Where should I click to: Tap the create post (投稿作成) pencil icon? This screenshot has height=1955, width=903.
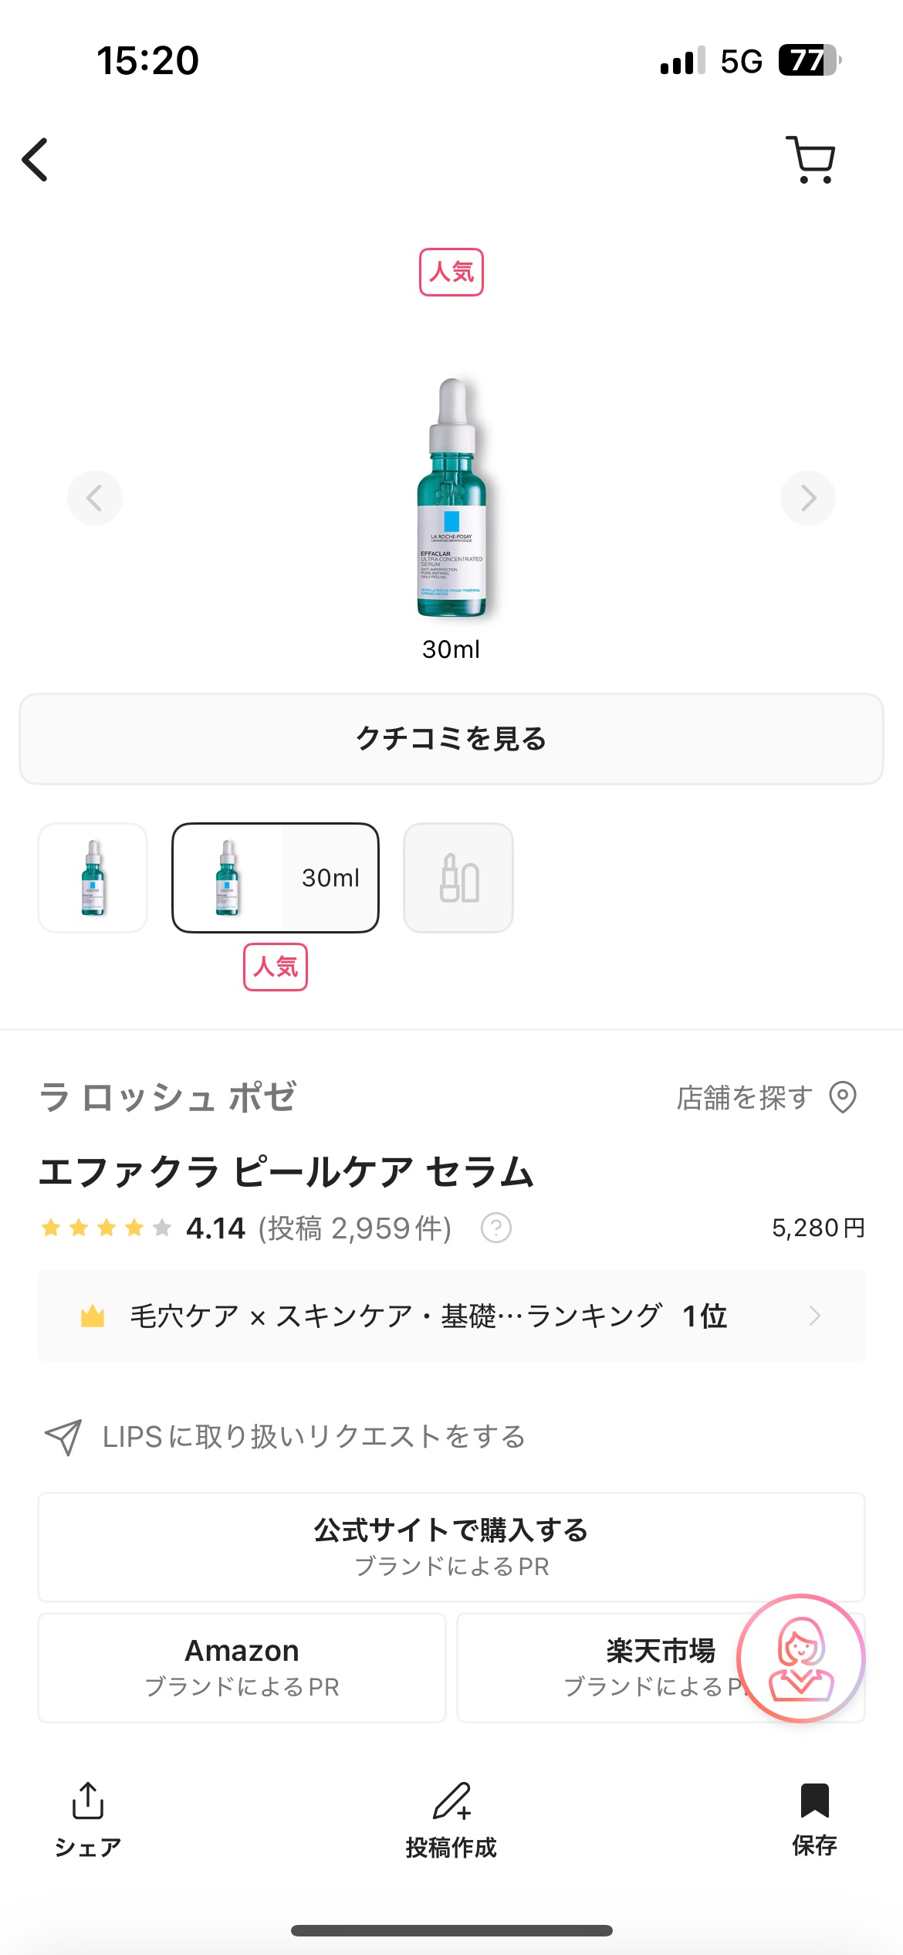(x=451, y=1802)
